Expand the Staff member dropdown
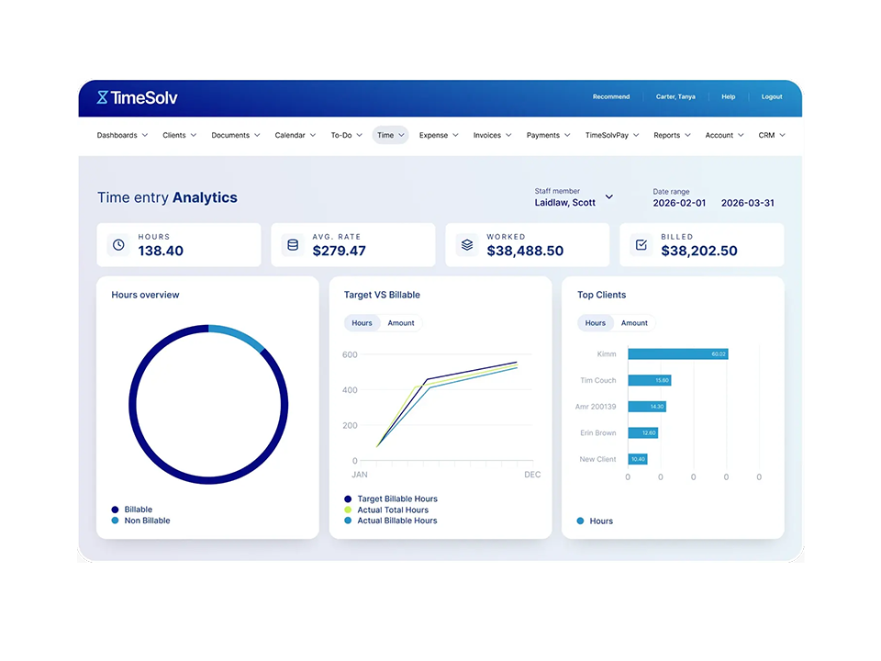This screenshot has height=661, width=881. [608, 197]
